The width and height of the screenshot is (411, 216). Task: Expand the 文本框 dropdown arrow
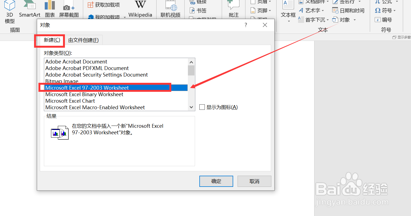(x=289, y=21)
